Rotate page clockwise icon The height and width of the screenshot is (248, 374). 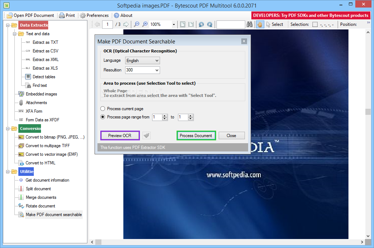(210, 24)
